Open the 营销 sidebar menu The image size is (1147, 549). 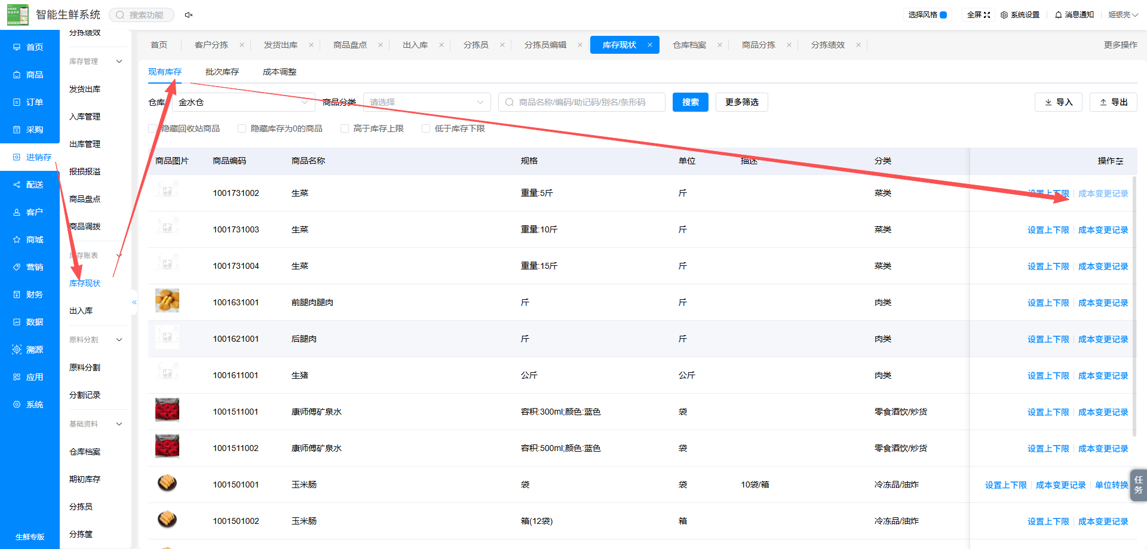(29, 267)
